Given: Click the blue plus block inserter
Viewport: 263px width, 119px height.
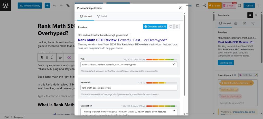Looking at the screenshot, I should [47, 6].
